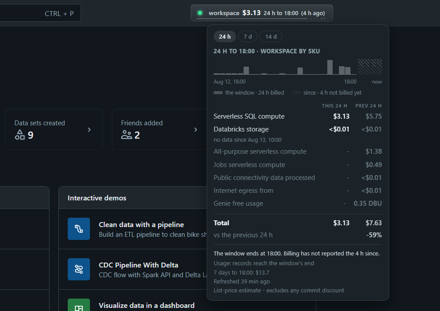Screen dimensions: 440x311
Task: Click the All-purpose serverless compute row
Action: pos(297,152)
